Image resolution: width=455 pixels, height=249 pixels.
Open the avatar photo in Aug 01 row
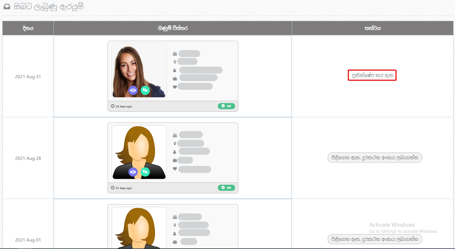pyautogui.click(x=139, y=228)
